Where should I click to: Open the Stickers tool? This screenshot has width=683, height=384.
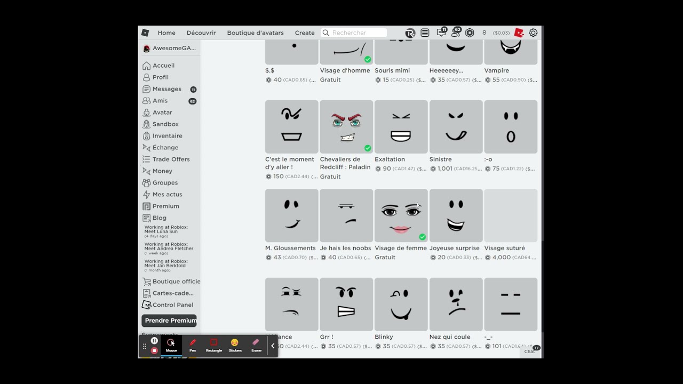[x=235, y=346]
